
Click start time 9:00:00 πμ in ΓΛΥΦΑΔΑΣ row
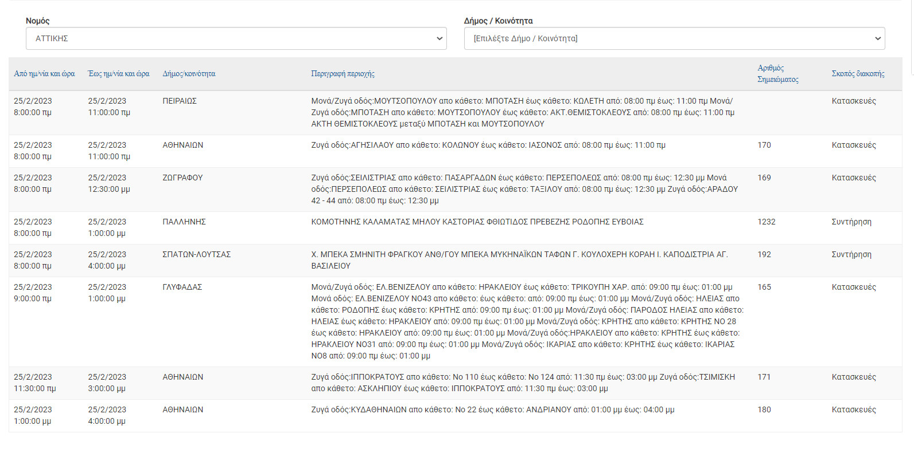(x=33, y=298)
